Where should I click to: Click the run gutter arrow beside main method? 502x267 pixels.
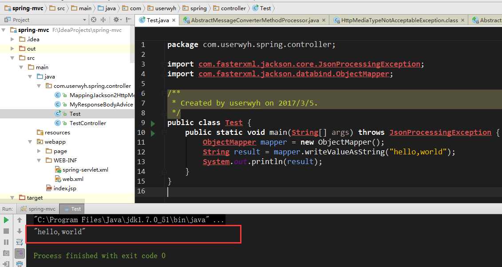(x=153, y=133)
